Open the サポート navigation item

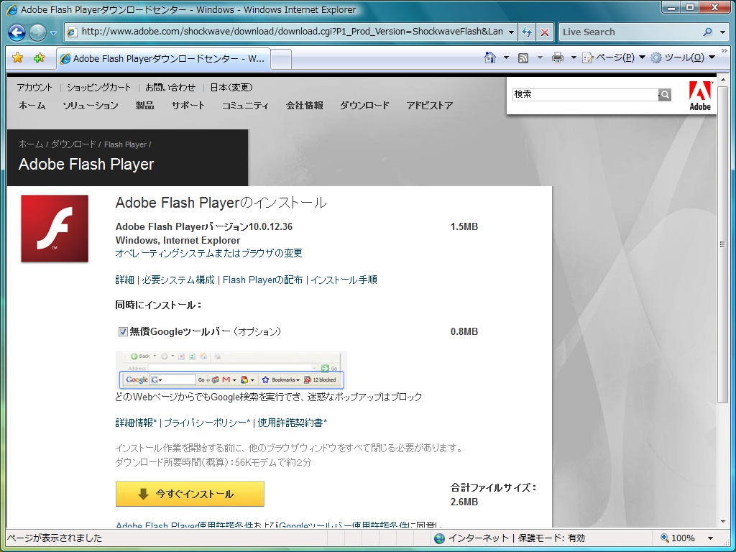point(188,106)
